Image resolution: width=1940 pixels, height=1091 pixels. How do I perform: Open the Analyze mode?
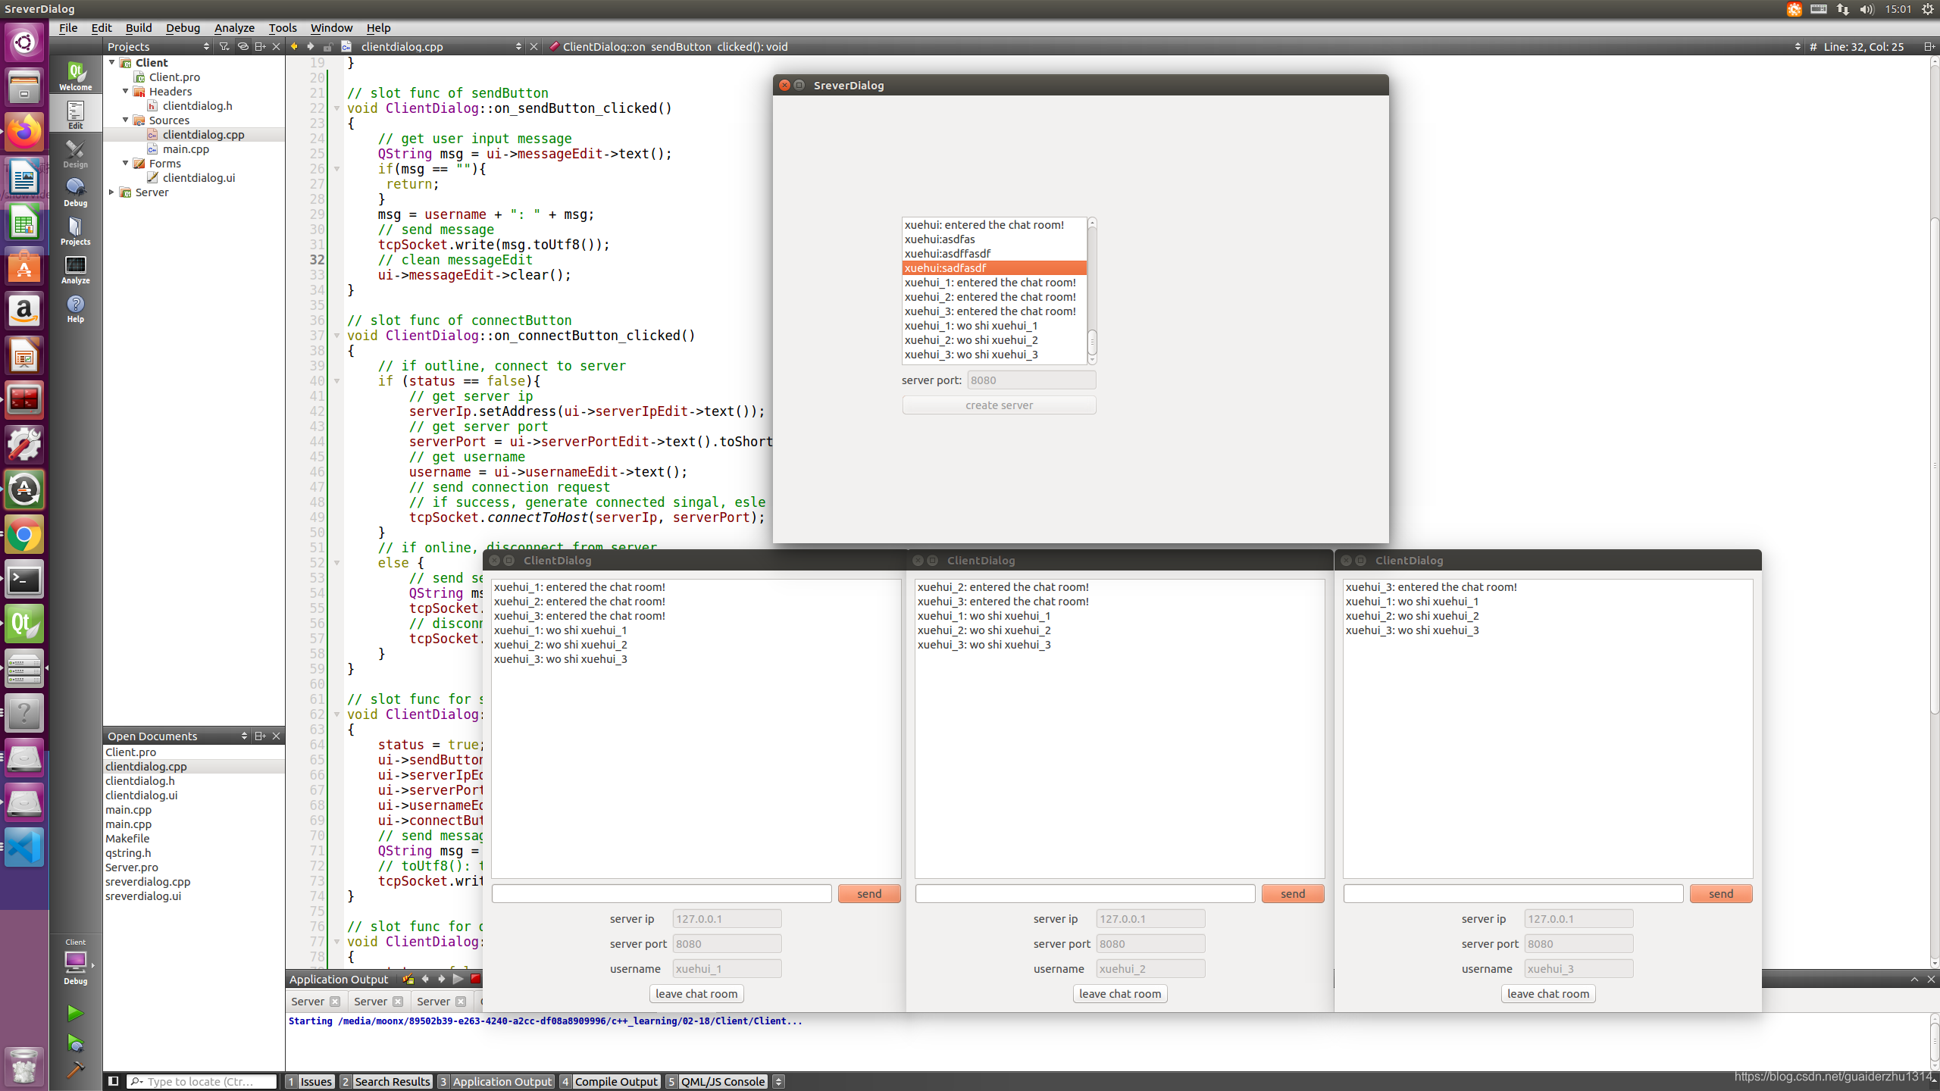75,270
